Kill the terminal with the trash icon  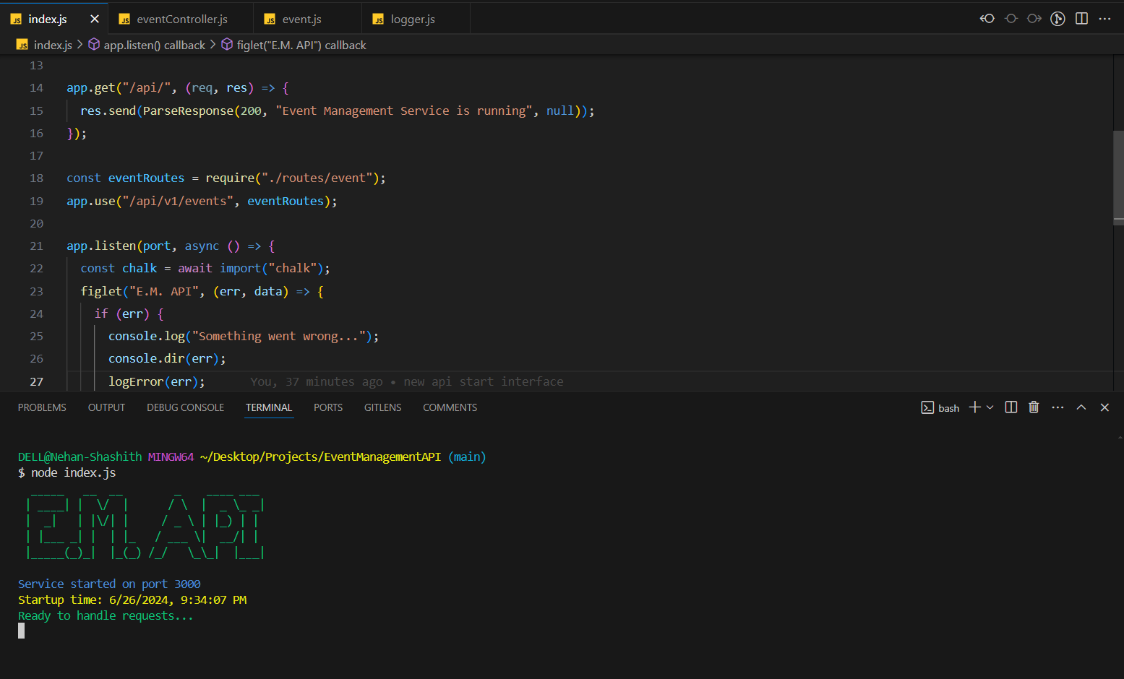click(1034, 407)
